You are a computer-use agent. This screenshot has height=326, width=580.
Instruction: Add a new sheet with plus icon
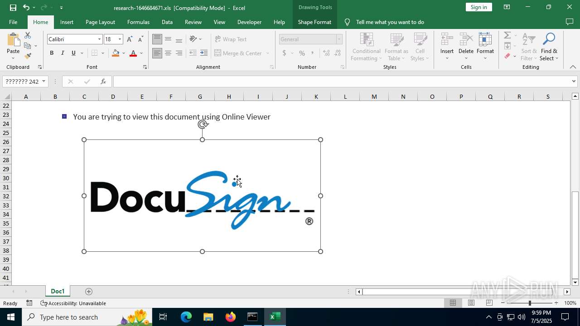tap(89, 292)
